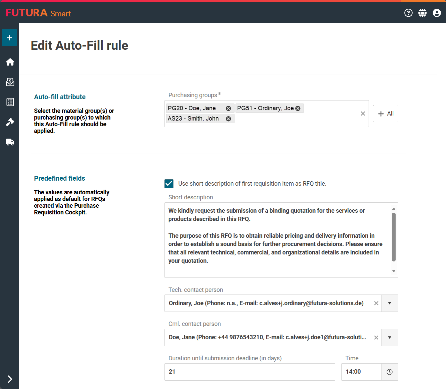Screen dimensions: 446x389
Task: Open the delivery truck sidebar icon
Action: 10,142
